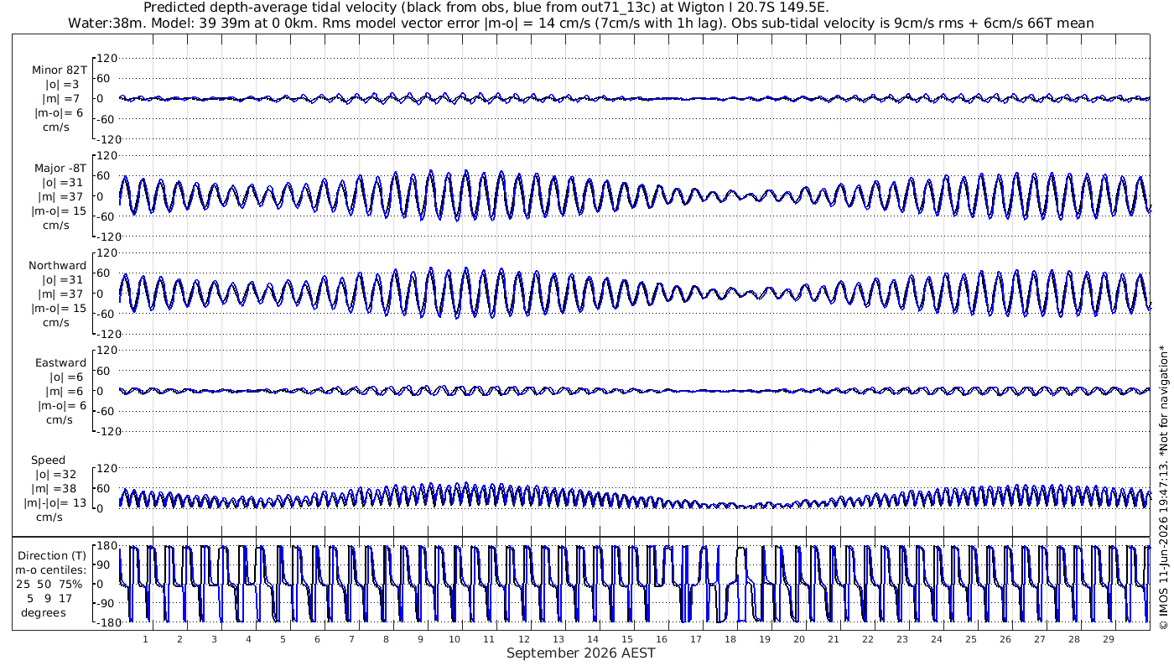Click the '|m| =7' value in Minor panel
Viewport: 1174px width, 671px height.
tap(62, 99)
